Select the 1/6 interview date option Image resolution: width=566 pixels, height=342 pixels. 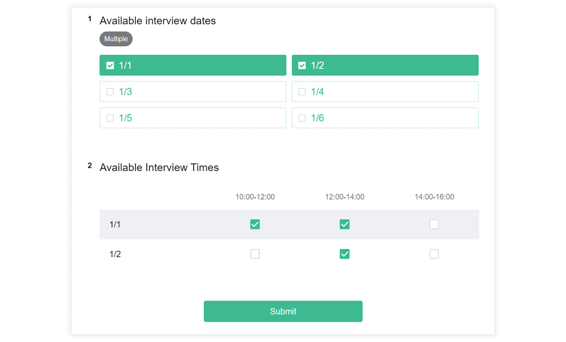tap(385, 118)
